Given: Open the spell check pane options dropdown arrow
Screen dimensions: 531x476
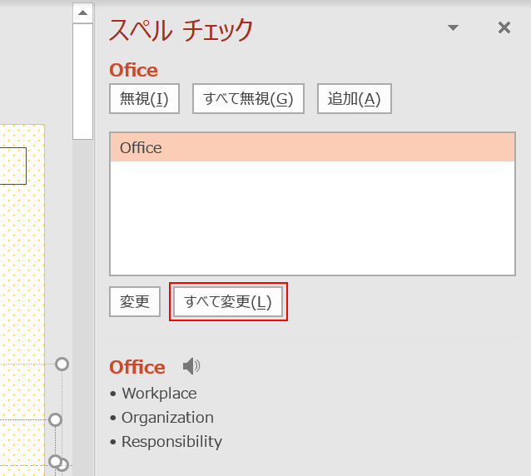Looking at the screenshot, I should point(453,27).
